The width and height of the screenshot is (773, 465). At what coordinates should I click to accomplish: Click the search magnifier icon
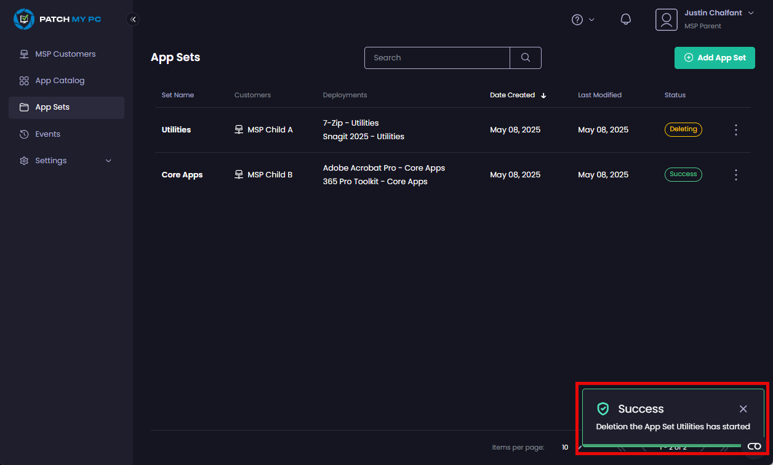click(x=526, y=58)
